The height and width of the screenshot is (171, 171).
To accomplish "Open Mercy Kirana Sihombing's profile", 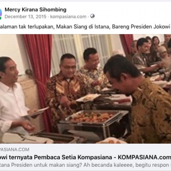I will [x=35, y=10].
